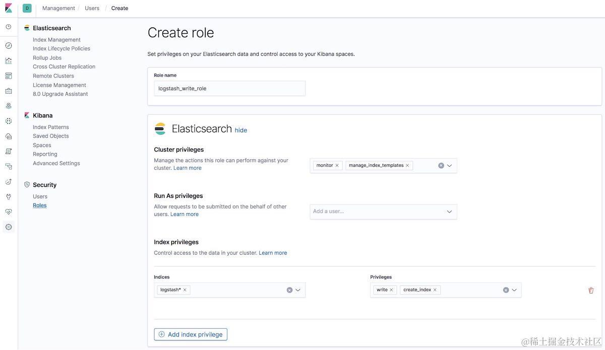Open the Run As user dropdown
The width and height of the screenshot is (605, 350).
[x=450, y=212]
